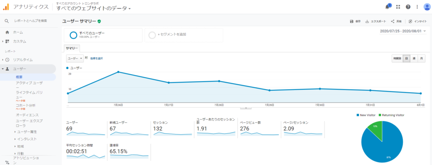The width and height of the screenshot is (432, 165).
Task: Click the エクスポート download icon
Action: pos(367,21)
